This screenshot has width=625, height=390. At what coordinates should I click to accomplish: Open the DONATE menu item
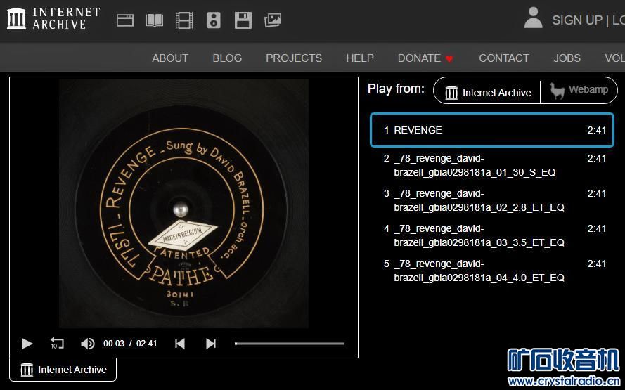click(426, 58)
